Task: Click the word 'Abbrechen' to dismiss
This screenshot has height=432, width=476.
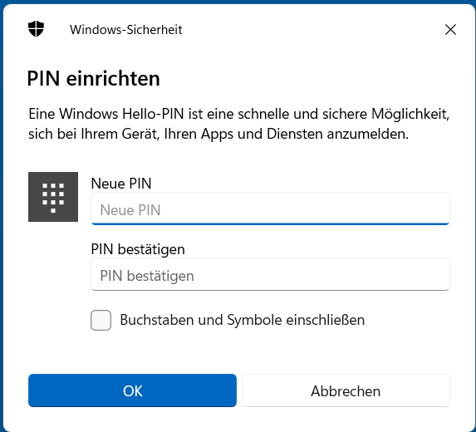Action: (346, 391)
